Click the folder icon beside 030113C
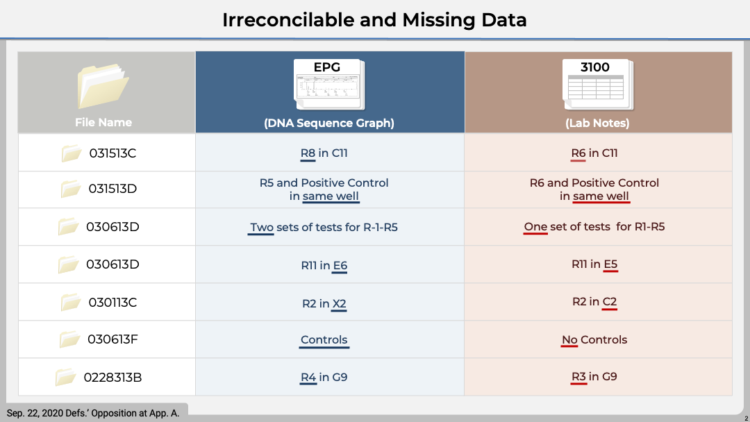Screen dimensions: 750x422 [71, 302]
